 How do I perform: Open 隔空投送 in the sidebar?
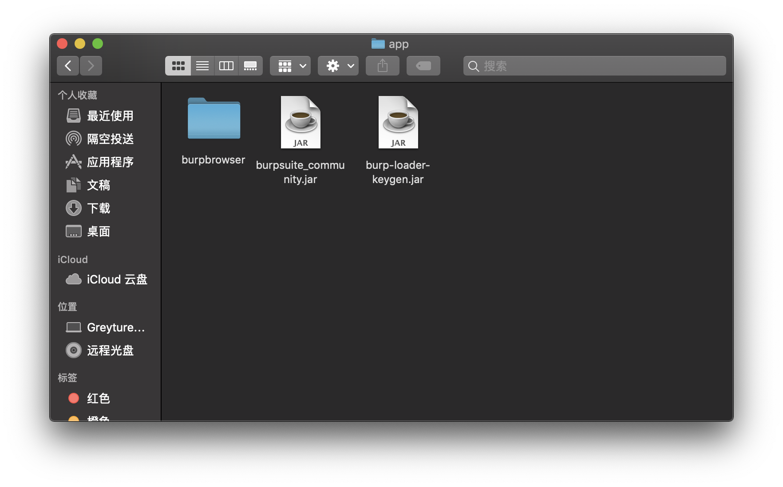pos(105,139)
